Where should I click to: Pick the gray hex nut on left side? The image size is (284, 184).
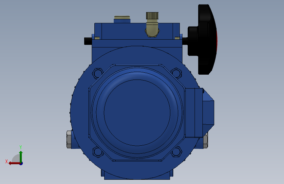tap(69, 139)
